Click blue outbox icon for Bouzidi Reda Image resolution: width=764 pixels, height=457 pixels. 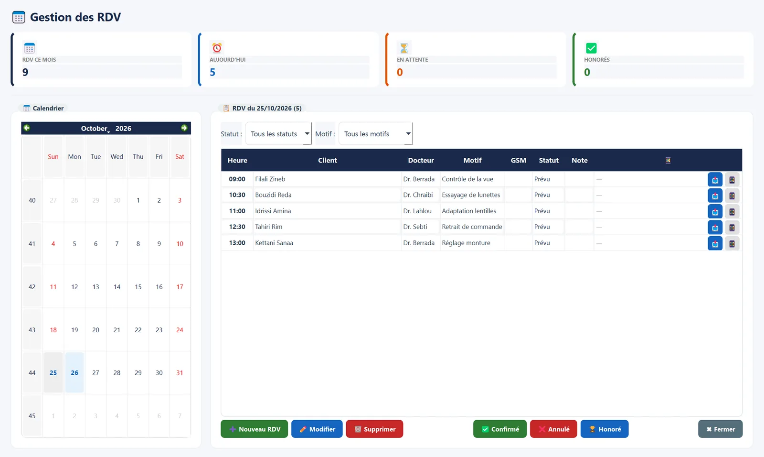[715, 196]
